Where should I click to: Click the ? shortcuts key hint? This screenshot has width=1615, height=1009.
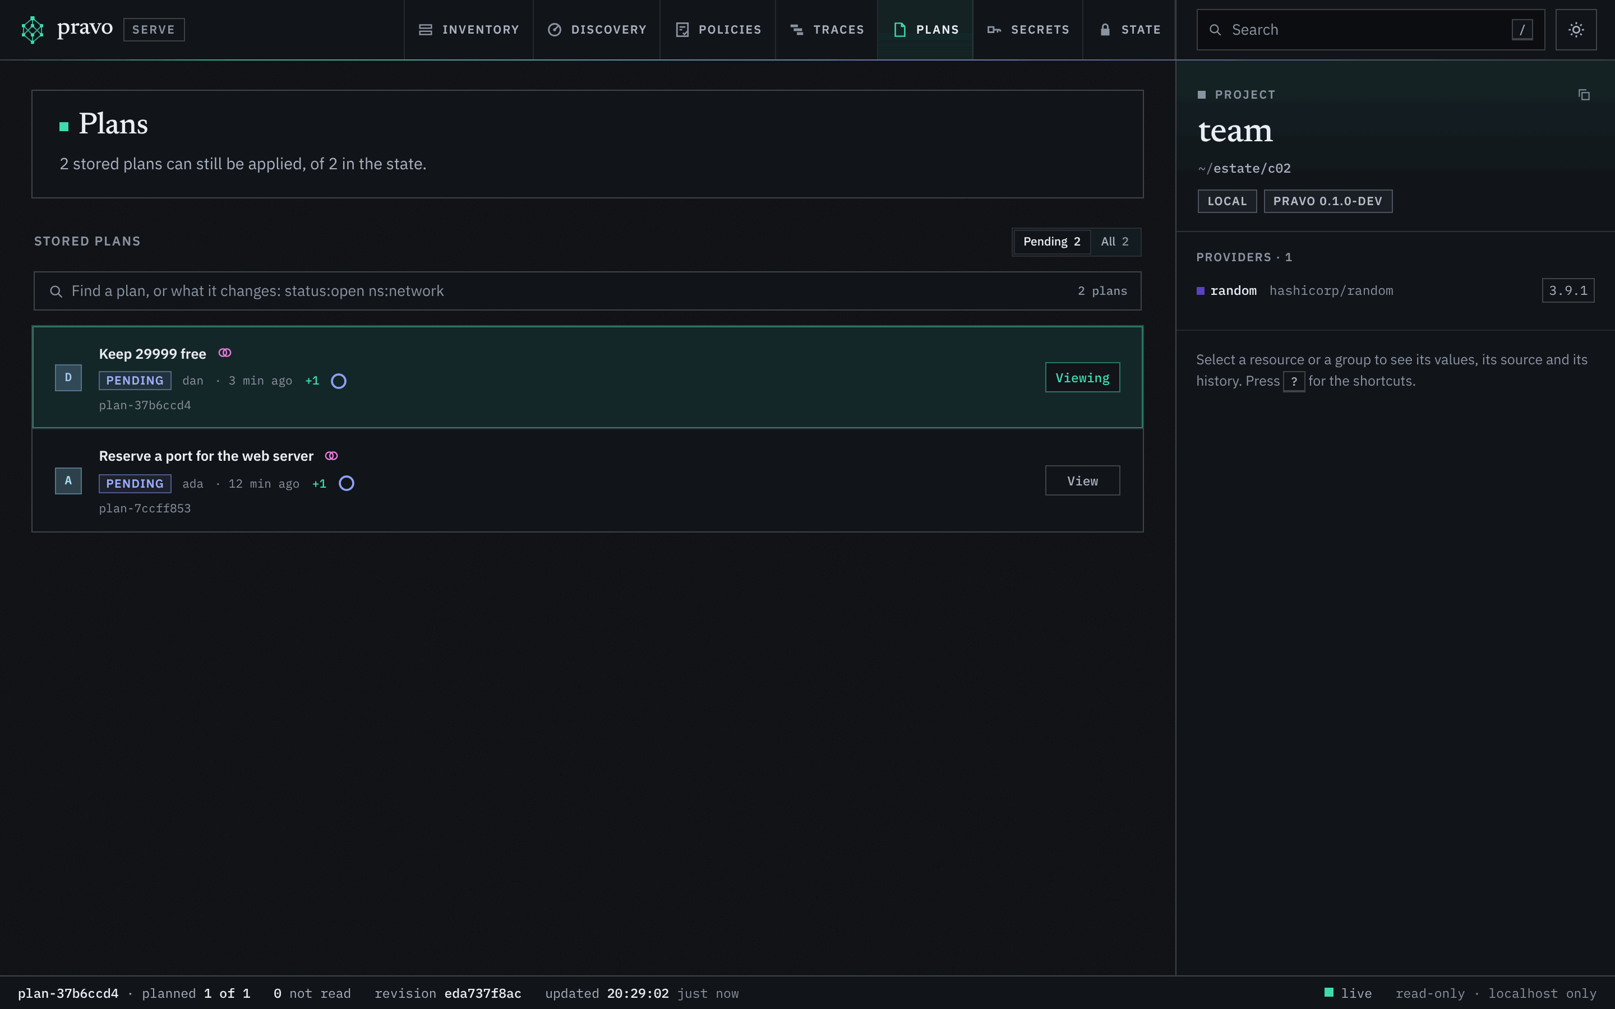[x=1294, y=382]
